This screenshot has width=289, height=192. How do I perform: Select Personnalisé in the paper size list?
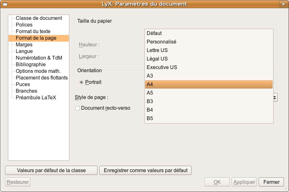point(209,42)
